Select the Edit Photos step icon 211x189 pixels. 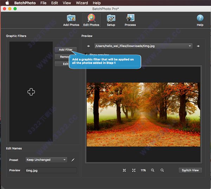pos(91,20)
